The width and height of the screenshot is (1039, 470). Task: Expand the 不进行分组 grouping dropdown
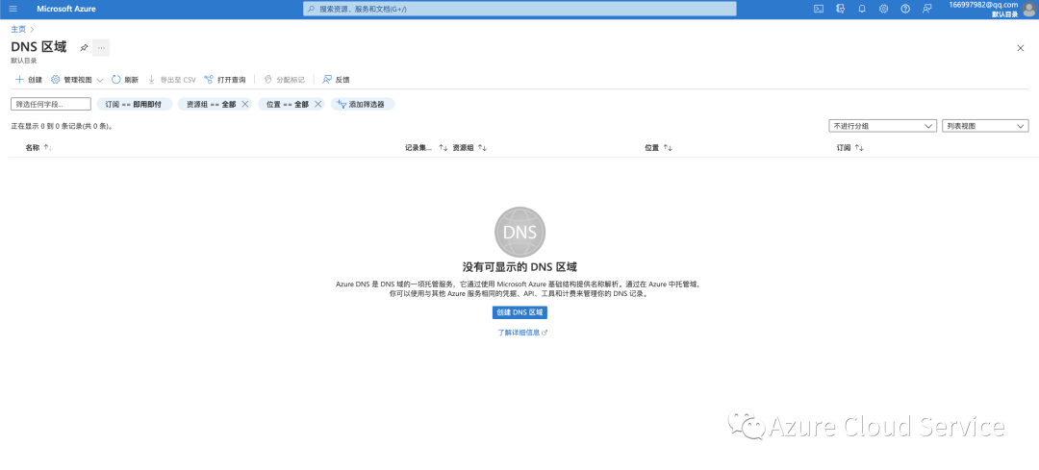[882, 126]
